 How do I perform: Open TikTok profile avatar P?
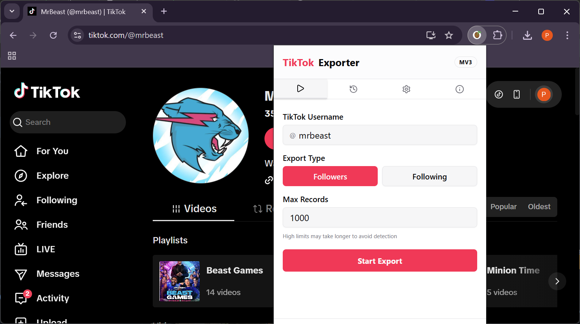tap(543, 94)
